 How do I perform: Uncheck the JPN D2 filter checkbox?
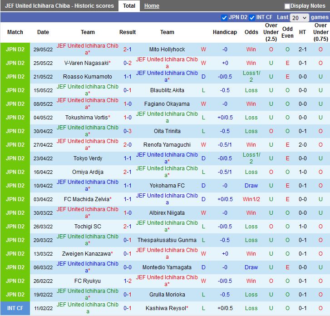[224, 18]
